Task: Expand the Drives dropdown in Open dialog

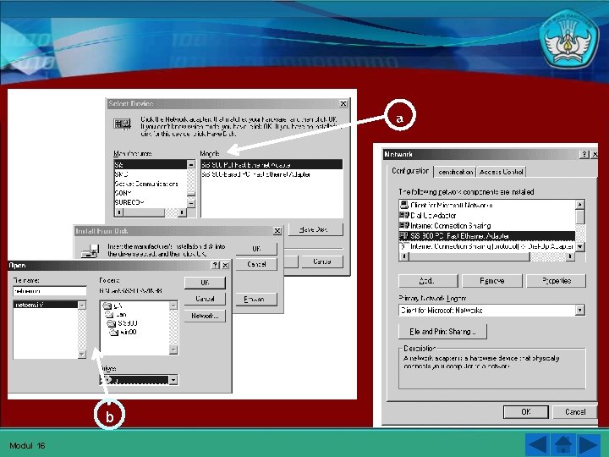Action: [x=173, y=380]
